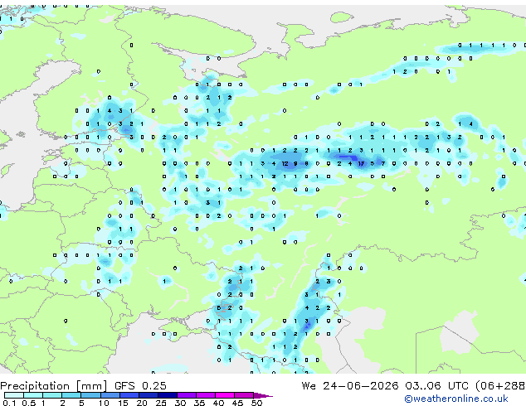This screenshot has height=406, width=526.
Task: Click the 'GFS 0.25' model label
Action: [140, 386]
